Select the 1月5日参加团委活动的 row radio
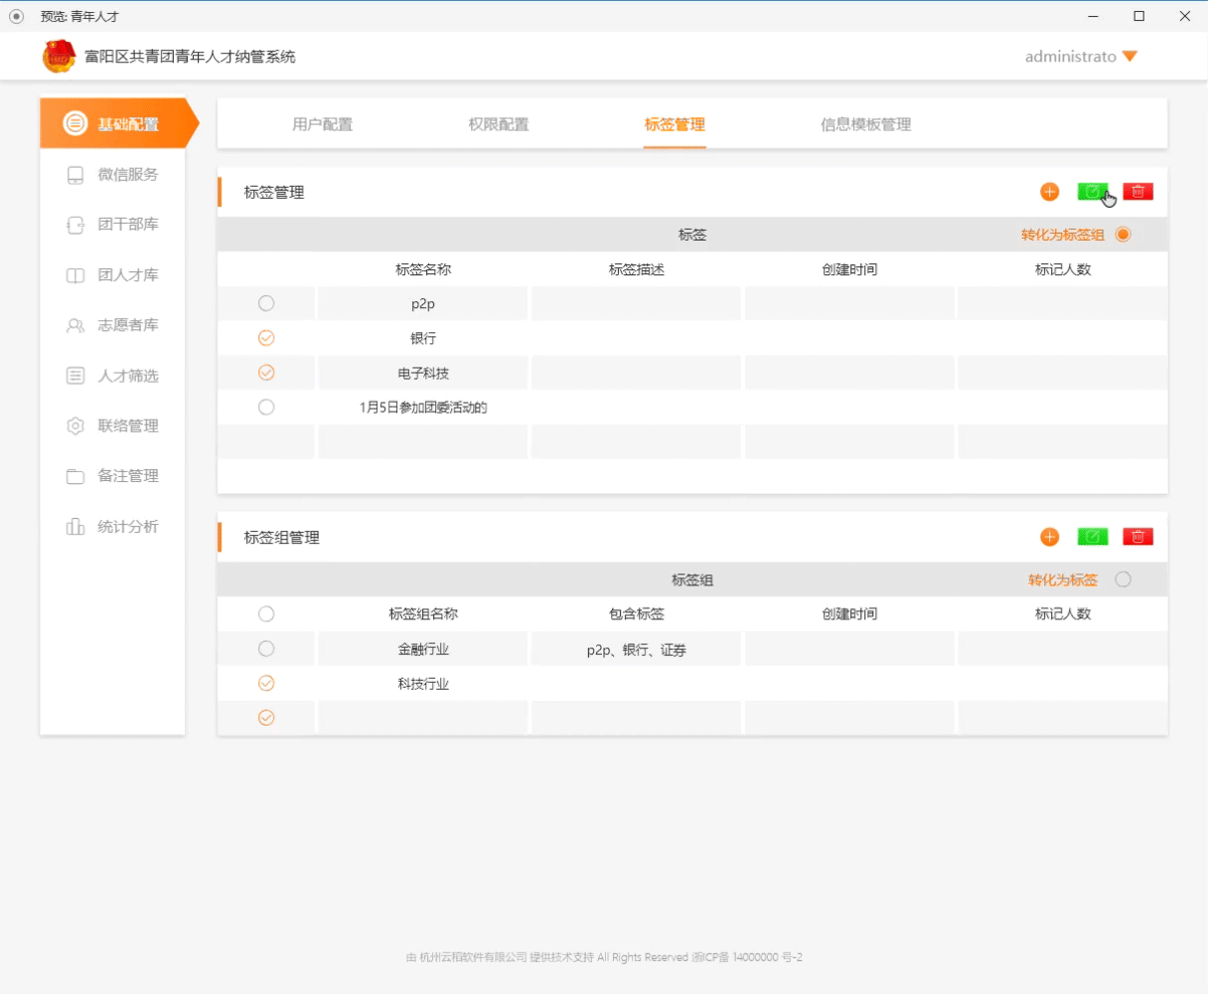Viewport: 1208px width, 994px height. 266,407
